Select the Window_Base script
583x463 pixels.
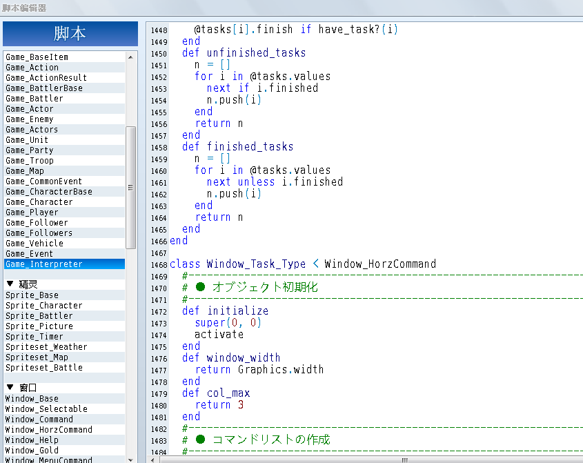pyautogui.click(x=64, y=399)
